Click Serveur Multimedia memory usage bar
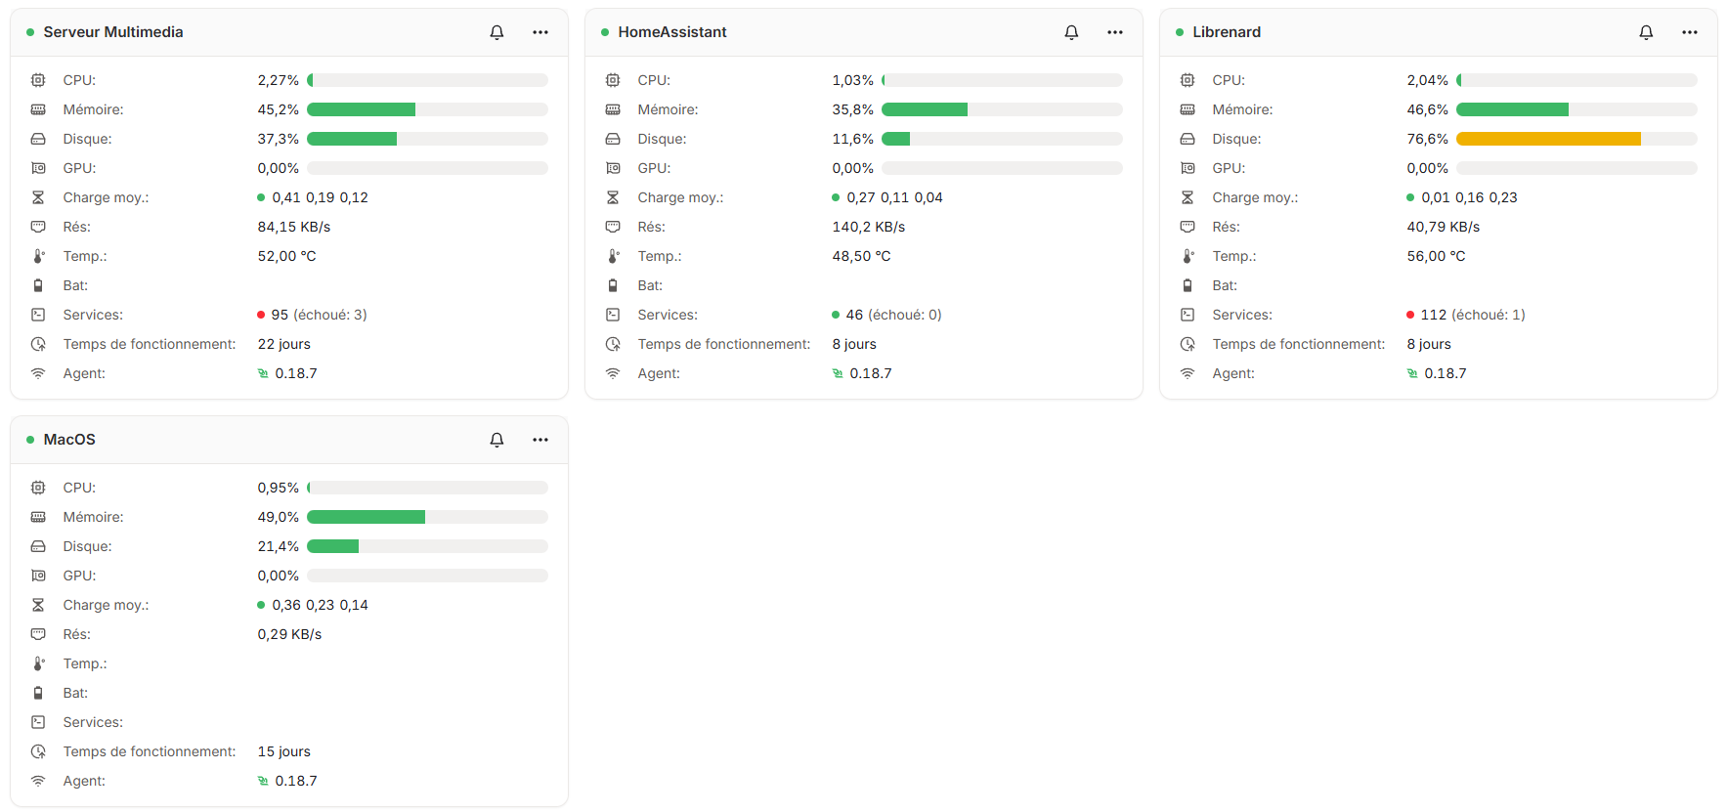The width and height of the screenshot is (1727, 812). click(427, 109)
